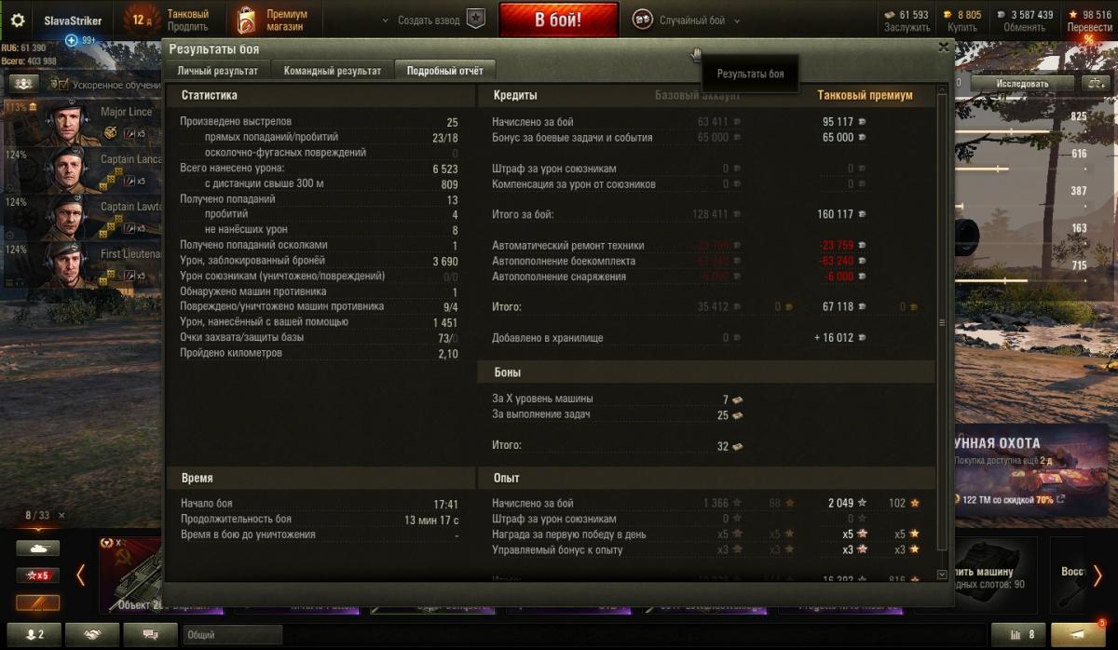Toggle the x5 bonus tank filter

pyautogui.click(x=37, y=576)
